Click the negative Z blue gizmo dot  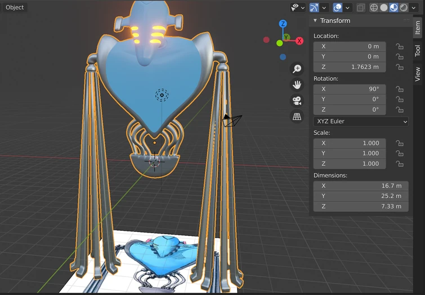(x=283, y=57)
